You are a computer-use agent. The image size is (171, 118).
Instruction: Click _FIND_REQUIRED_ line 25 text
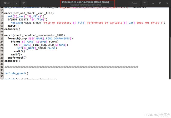tap(43, 45)
